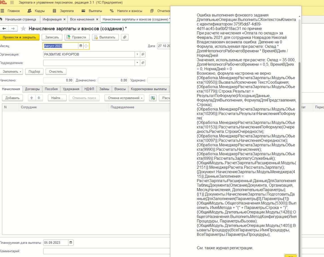
Task: Move row up with arrow icon
Action: pos(32,98)
